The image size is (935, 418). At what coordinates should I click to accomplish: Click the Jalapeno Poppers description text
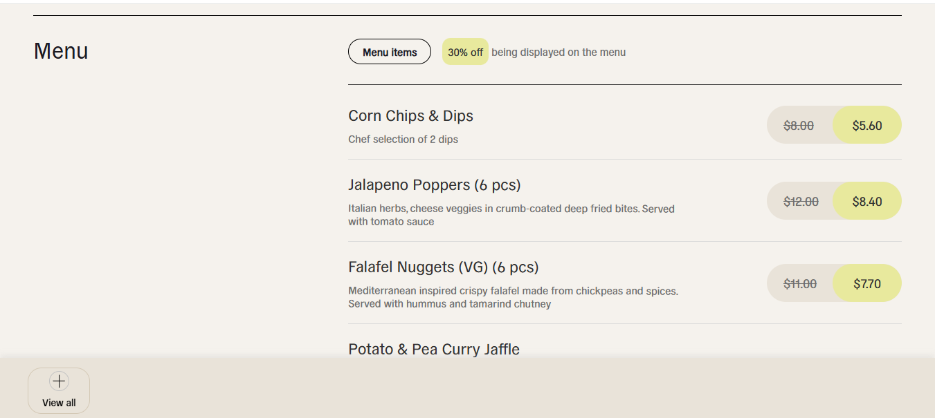(511, 215)
